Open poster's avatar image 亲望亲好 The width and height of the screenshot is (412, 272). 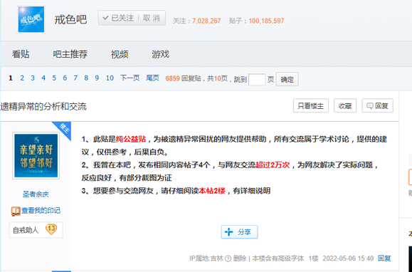[x=36, y=155]
